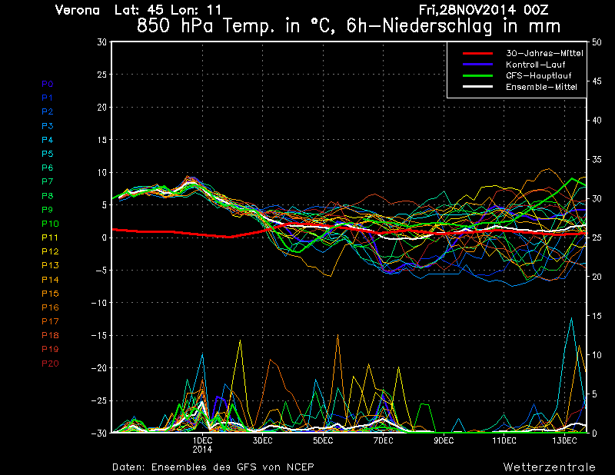Click the 'Verona' location name
The width and height of the screenshot is (615, 475).
tap(78, 10)
